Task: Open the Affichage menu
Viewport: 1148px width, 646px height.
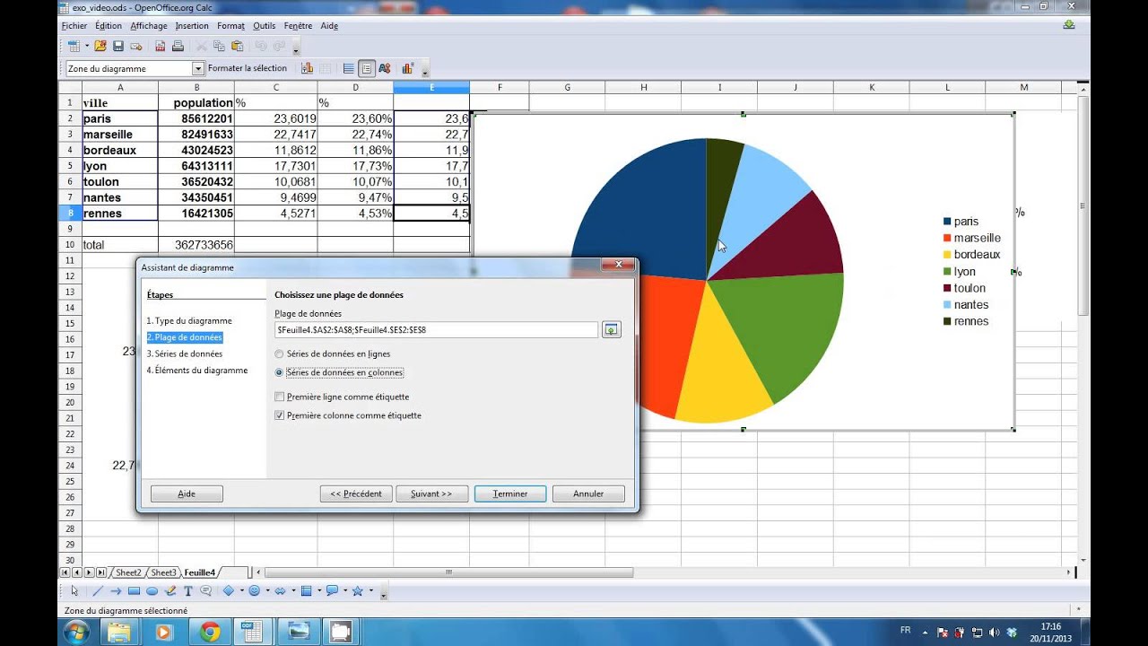Action: [x=149, y=26]
